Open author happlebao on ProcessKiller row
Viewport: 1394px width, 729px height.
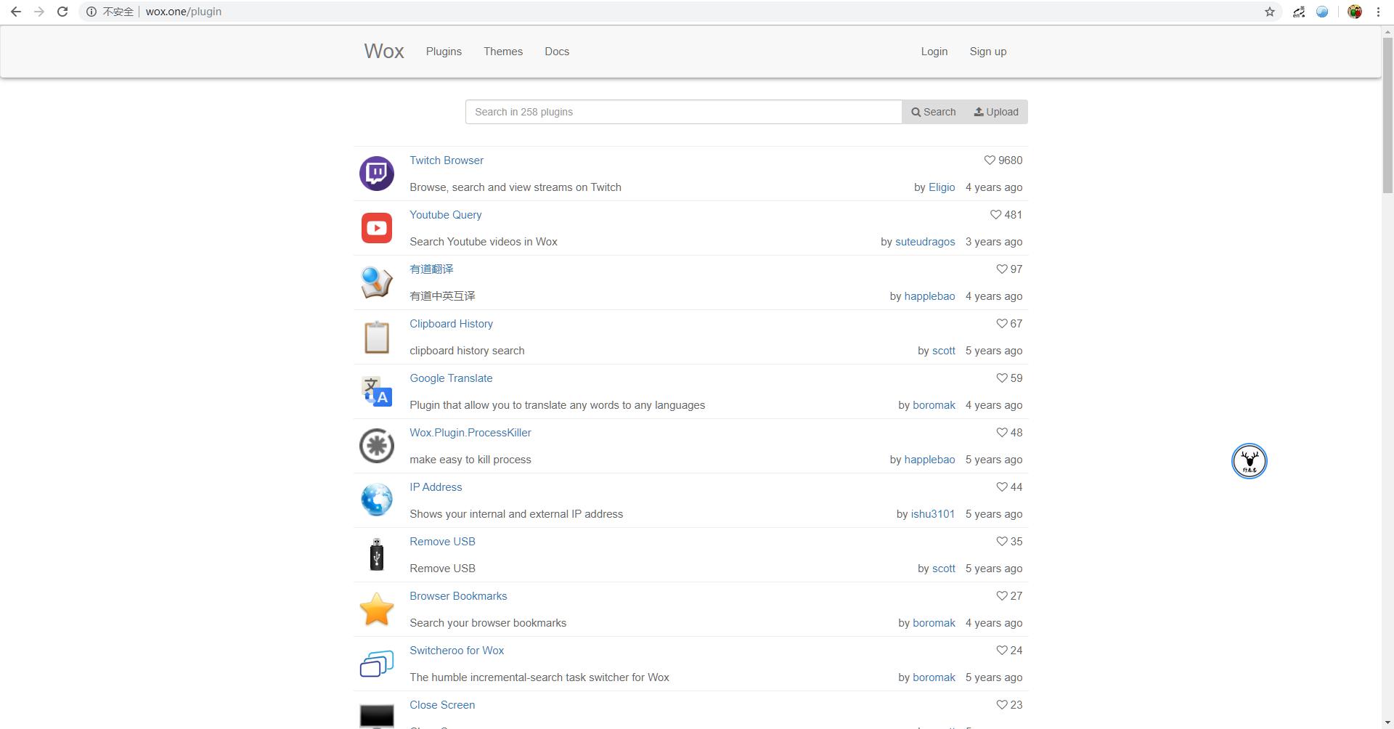[929, 460]
